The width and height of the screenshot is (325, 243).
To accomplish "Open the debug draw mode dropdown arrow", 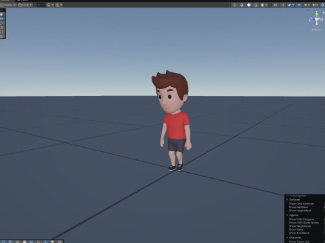I will tap(266, 5).
